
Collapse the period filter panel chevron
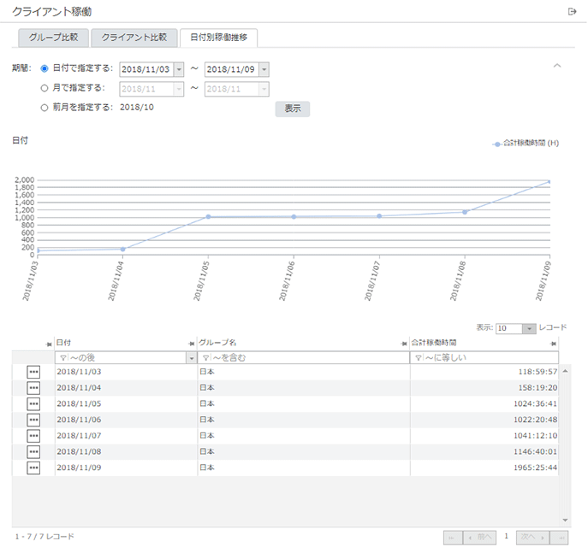(x=557, y=66)
